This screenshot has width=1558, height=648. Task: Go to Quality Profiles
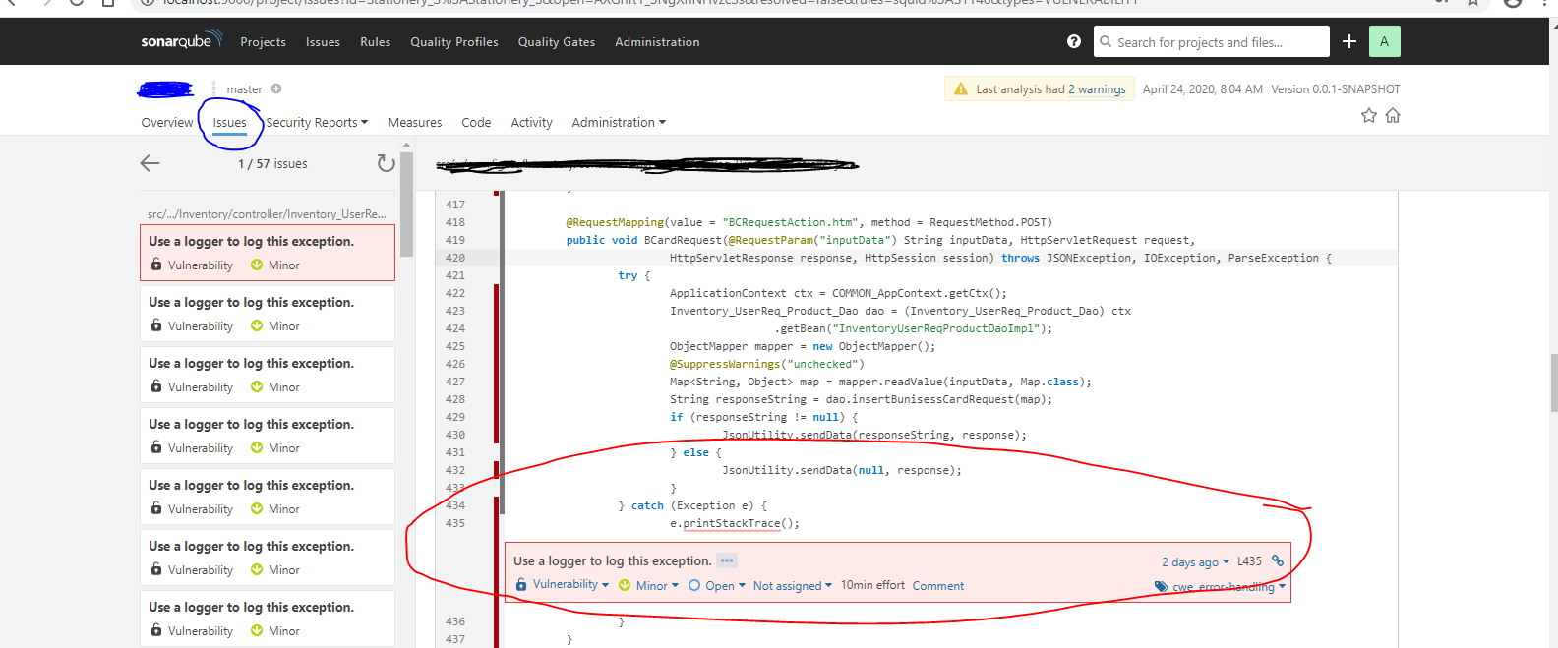454,42
